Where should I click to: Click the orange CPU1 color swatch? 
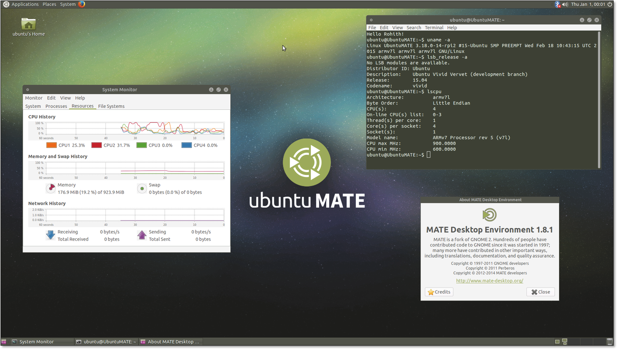(51, 145)
